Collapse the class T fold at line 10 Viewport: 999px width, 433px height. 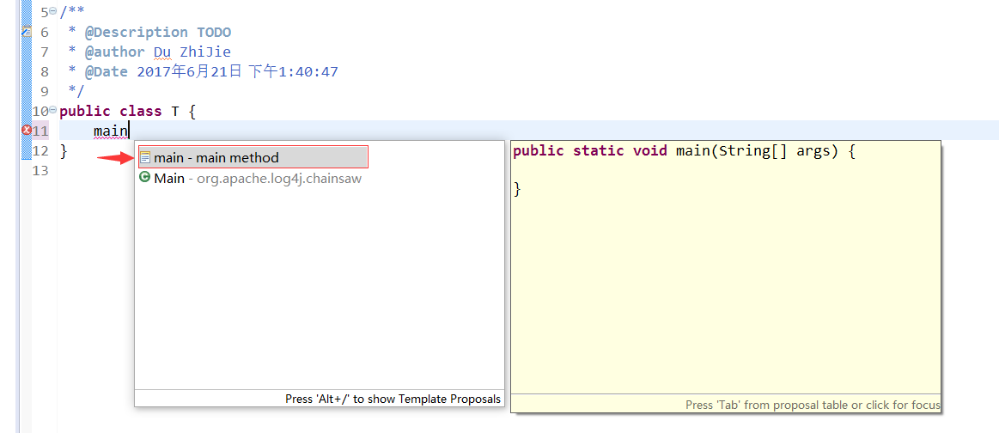tap(53, 110)
